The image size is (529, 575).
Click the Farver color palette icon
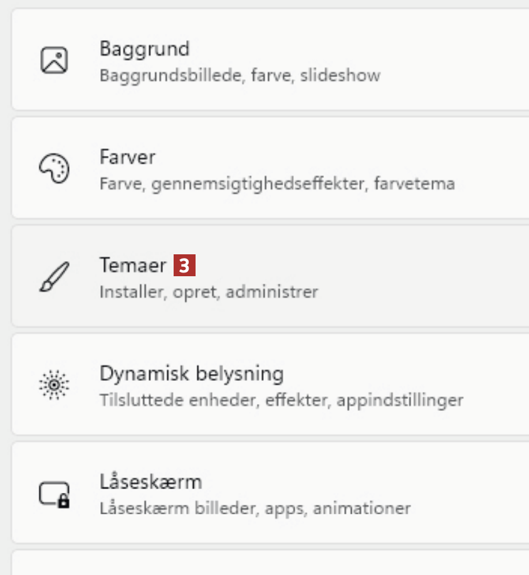(55, 168)
